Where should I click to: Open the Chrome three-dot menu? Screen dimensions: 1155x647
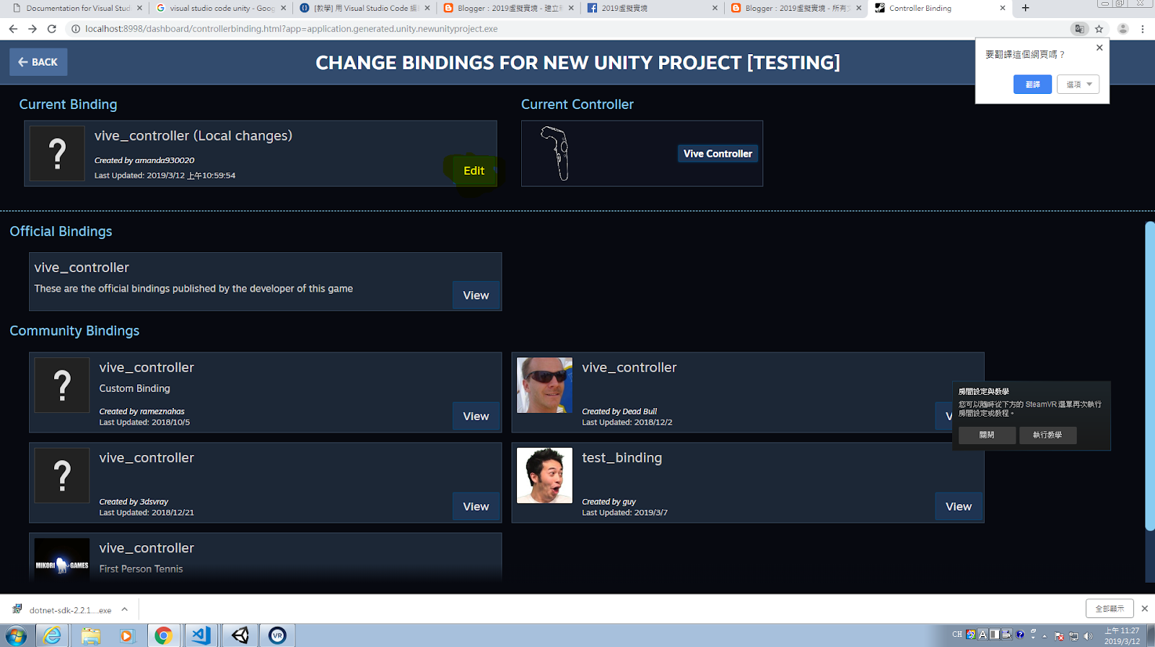click(1143, 29)
